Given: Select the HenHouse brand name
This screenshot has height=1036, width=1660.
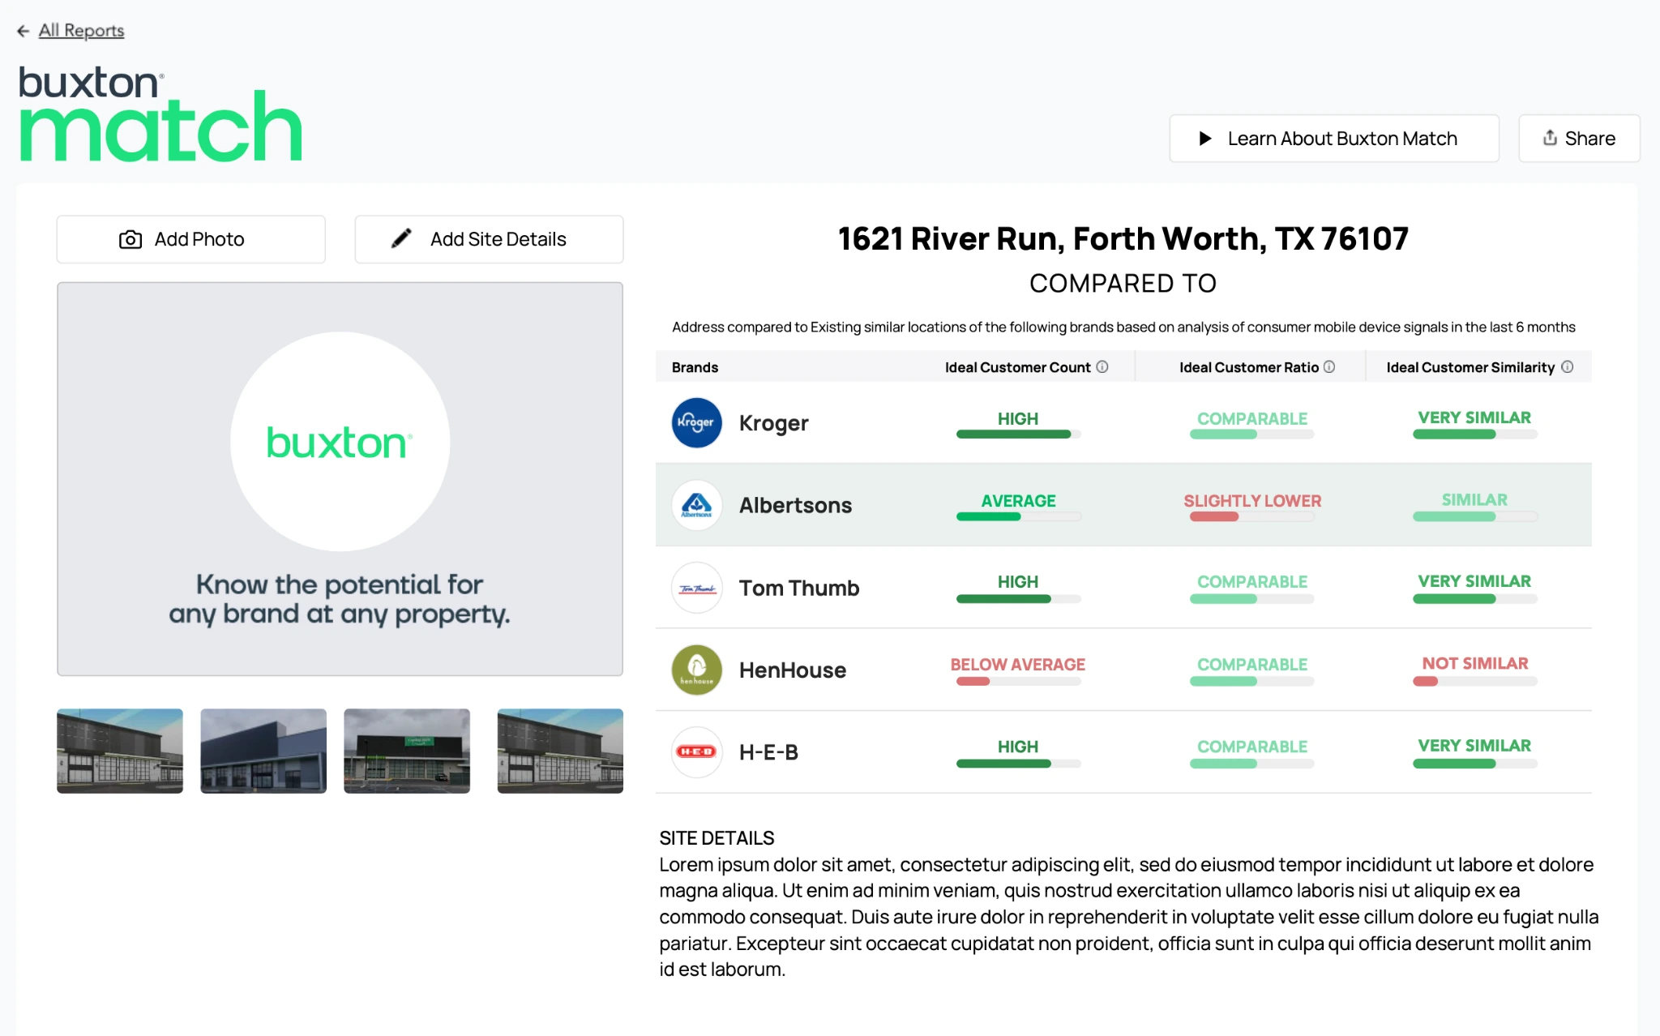Looking at the screenshot, I should [792, 670].
